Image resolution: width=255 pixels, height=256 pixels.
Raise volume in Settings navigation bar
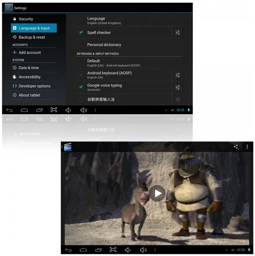[x=84, y=110]
